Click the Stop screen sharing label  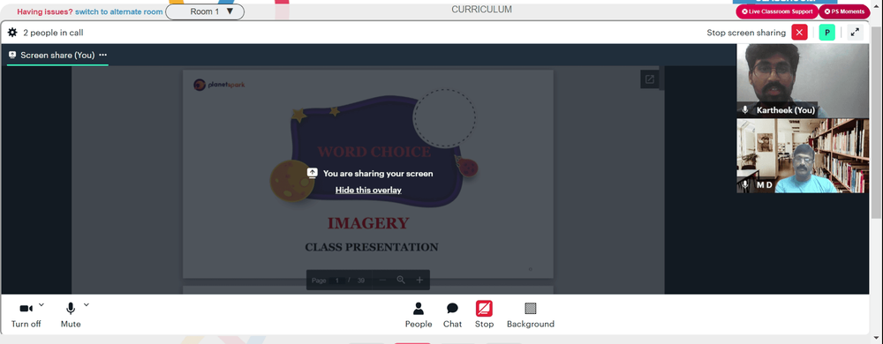click(746, 33)
